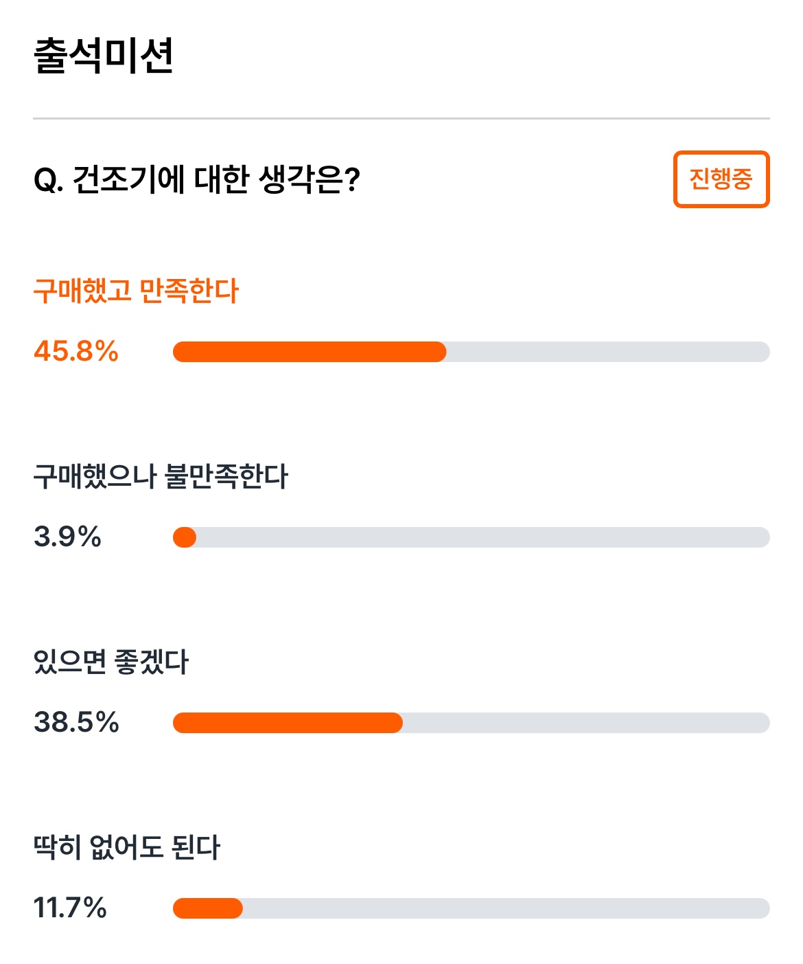Select the option 구매했으나 불만족한다
This screenshot has height=964, width=803.
[x=161, y=476]
